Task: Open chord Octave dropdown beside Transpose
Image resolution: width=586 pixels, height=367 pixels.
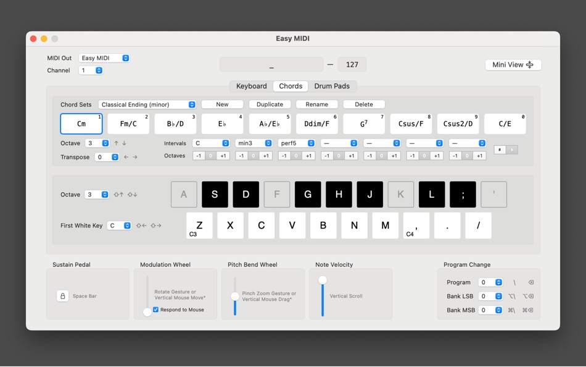Action: 97,143
